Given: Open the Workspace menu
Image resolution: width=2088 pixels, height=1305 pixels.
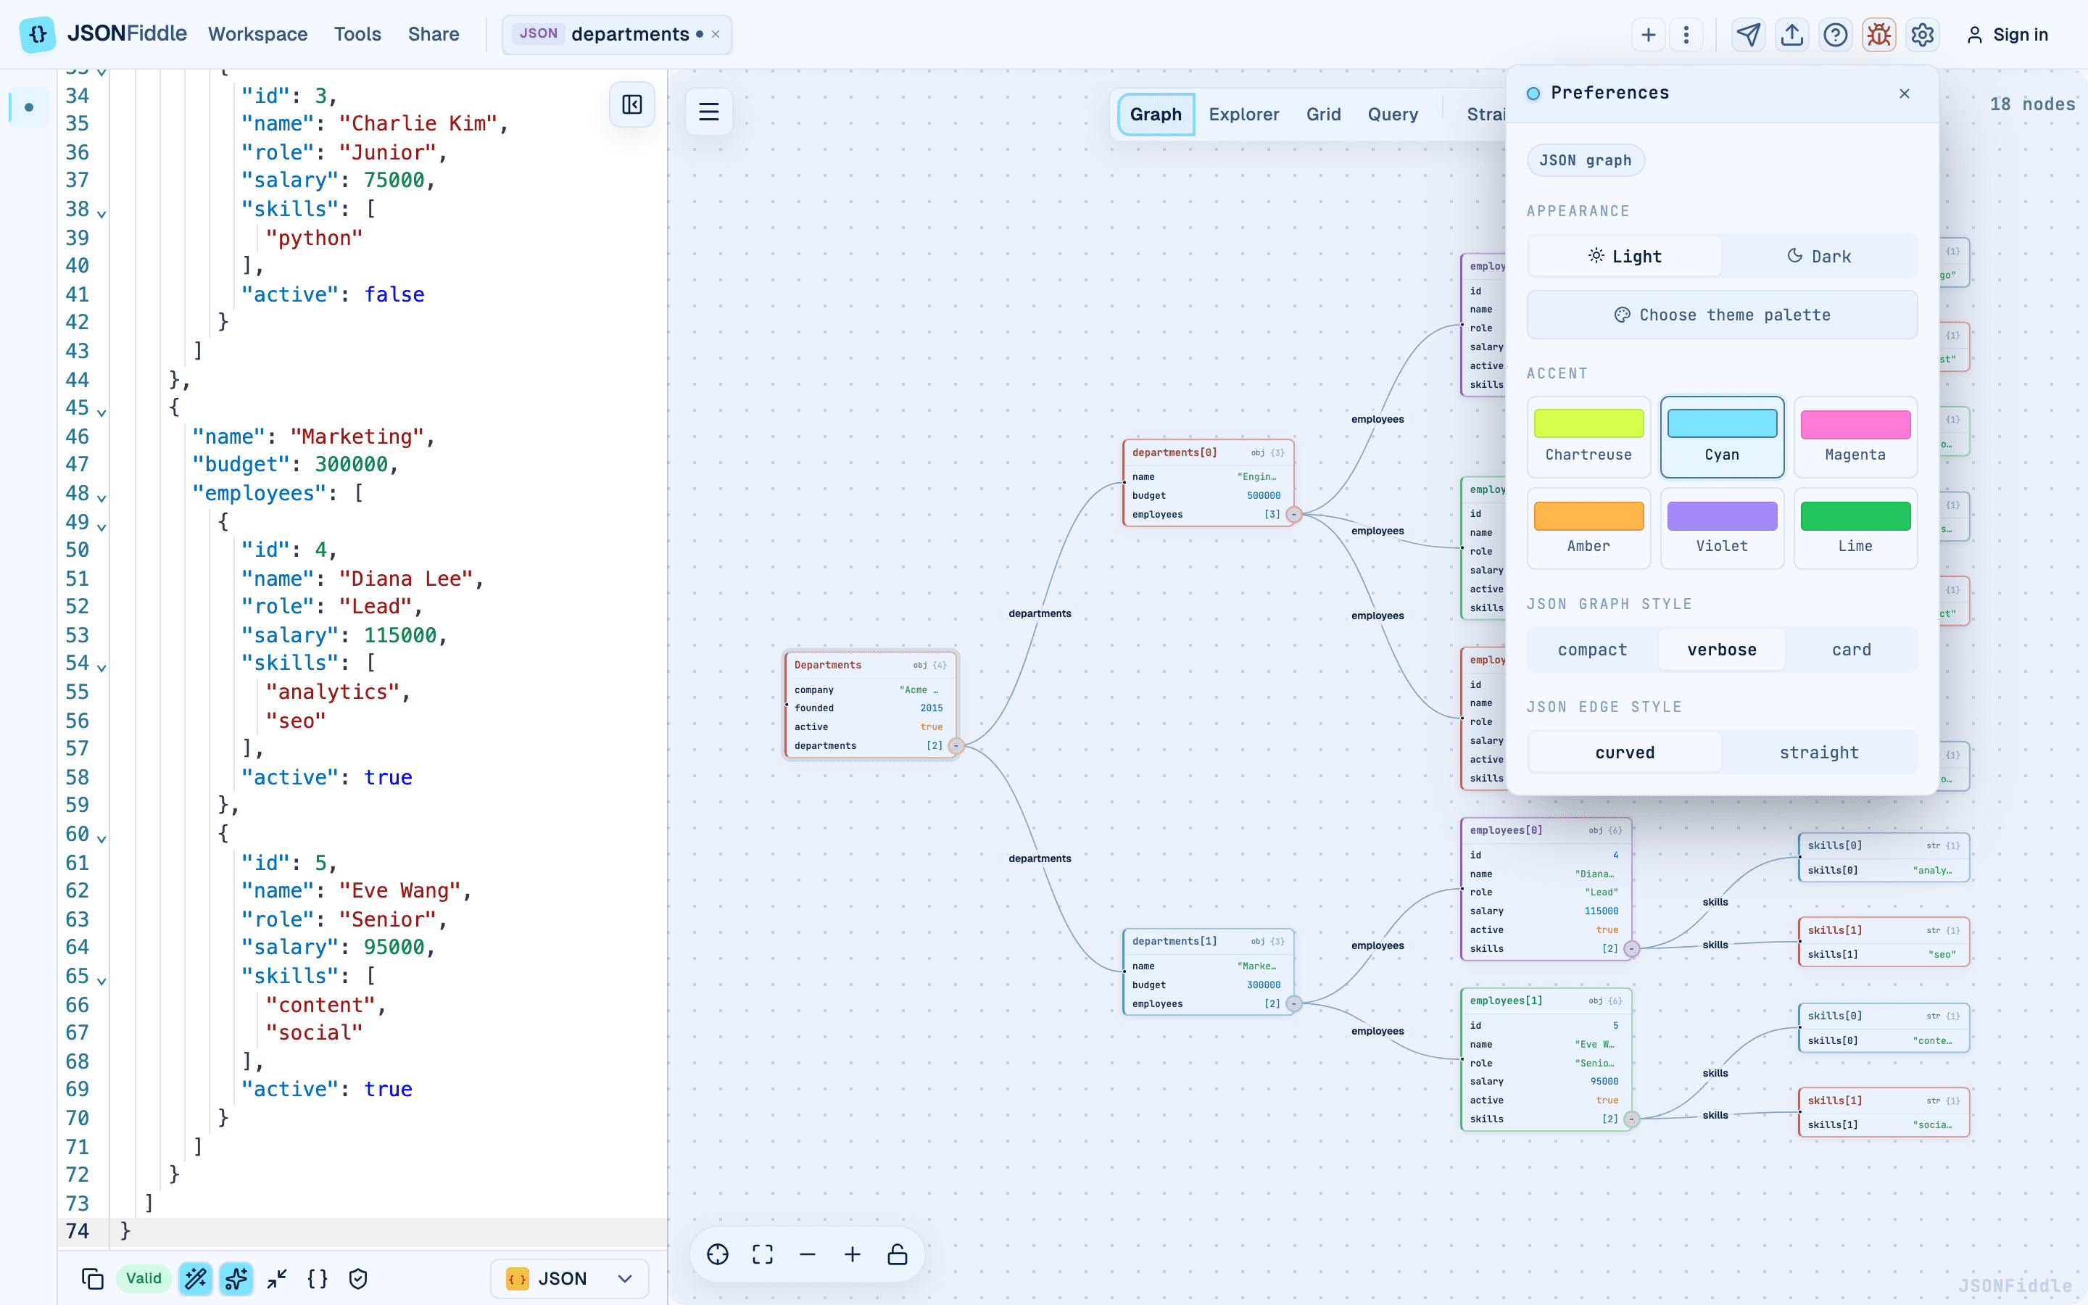Looking at the screenshot, I should pyautogui.click(x=258, y=35).
